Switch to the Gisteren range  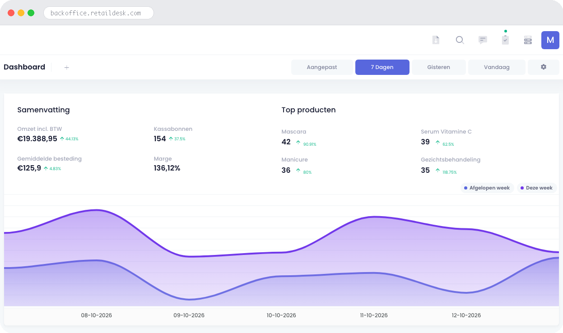[439, 67]
